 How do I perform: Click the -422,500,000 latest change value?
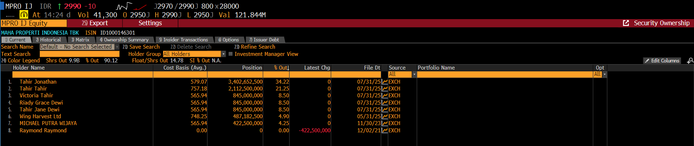(315, 130)
